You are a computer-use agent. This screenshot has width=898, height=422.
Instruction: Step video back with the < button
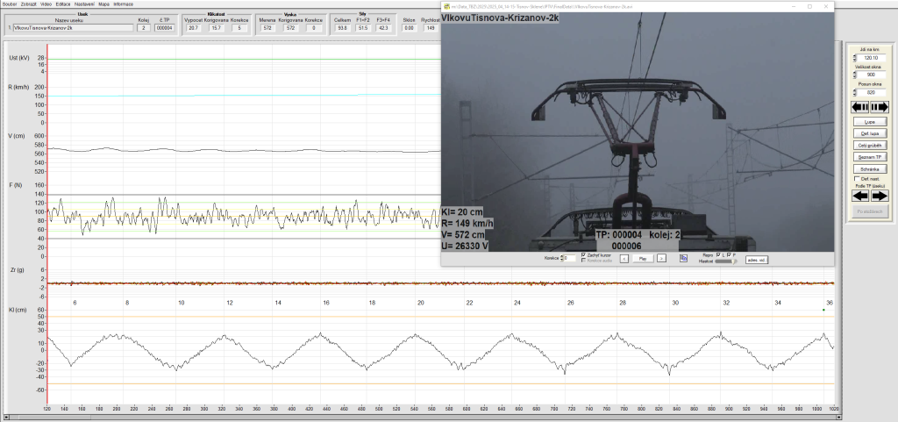coord(624,259)
